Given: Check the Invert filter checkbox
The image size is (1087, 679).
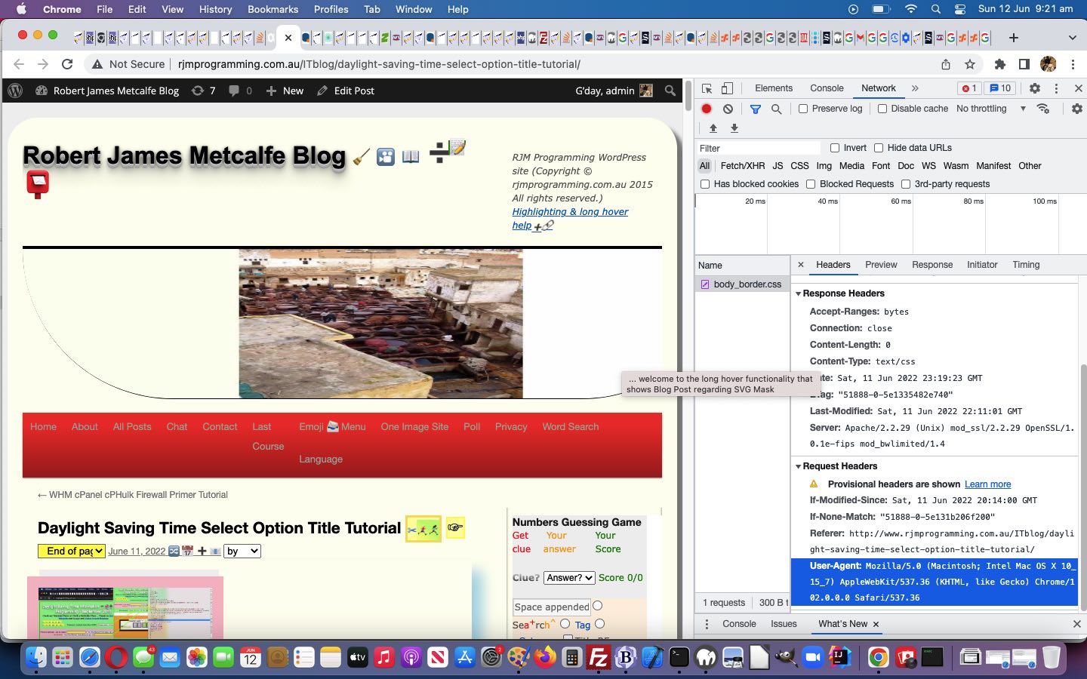Looking at the screenshot, I should coord(835,148).
